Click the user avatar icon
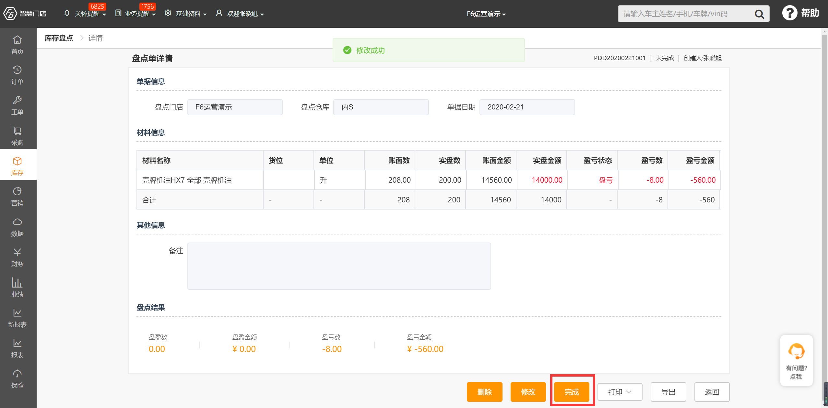This screenshot has width=828, height=408. tap(219, 13)
